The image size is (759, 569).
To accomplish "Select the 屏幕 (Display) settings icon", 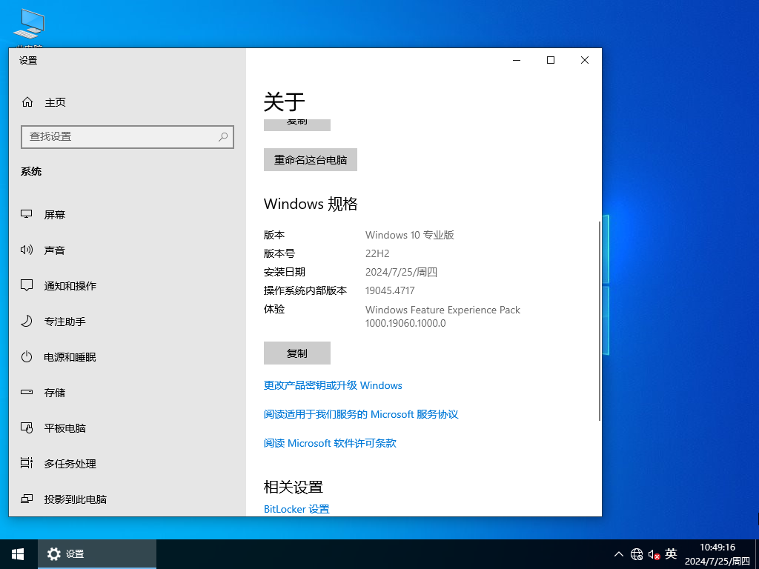I will point(27,214).
